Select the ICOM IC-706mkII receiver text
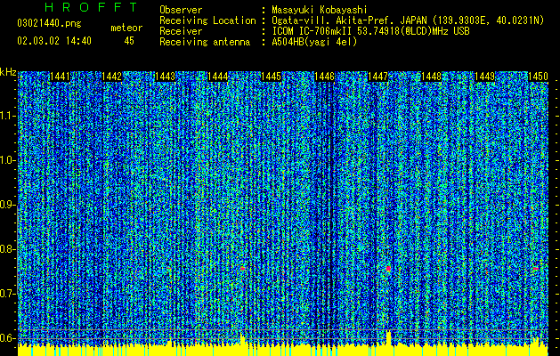The width and height of the screenshot is (560, 356). pyautogui.click(x=370, y=32)
